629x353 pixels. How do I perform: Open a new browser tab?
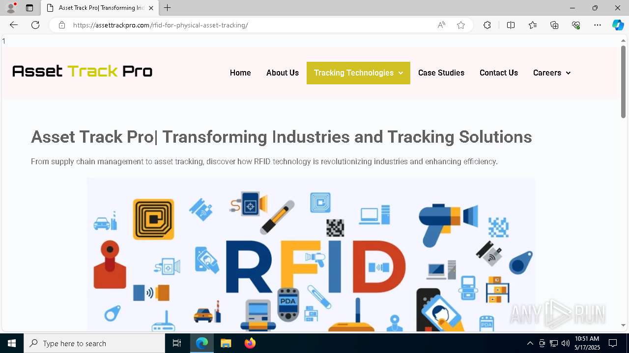point(168,8)
